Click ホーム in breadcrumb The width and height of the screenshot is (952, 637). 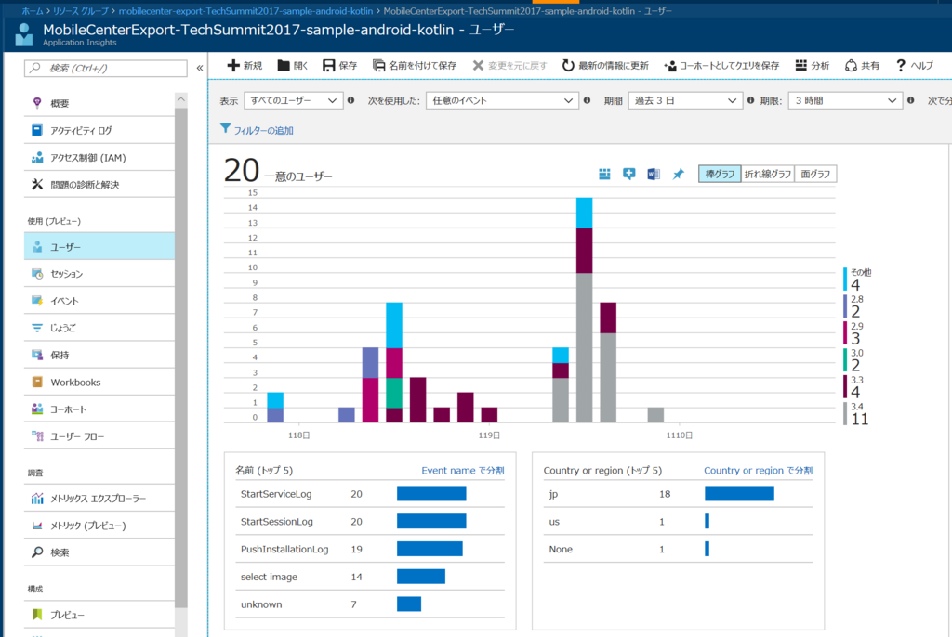pos(33,11)
